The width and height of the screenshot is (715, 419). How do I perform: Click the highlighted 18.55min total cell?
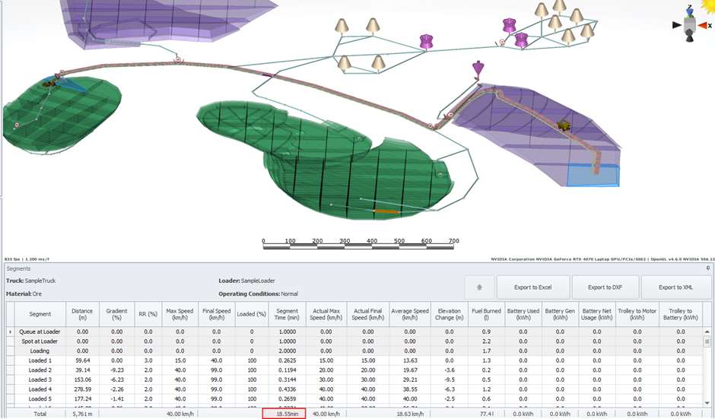coord(284,414)
